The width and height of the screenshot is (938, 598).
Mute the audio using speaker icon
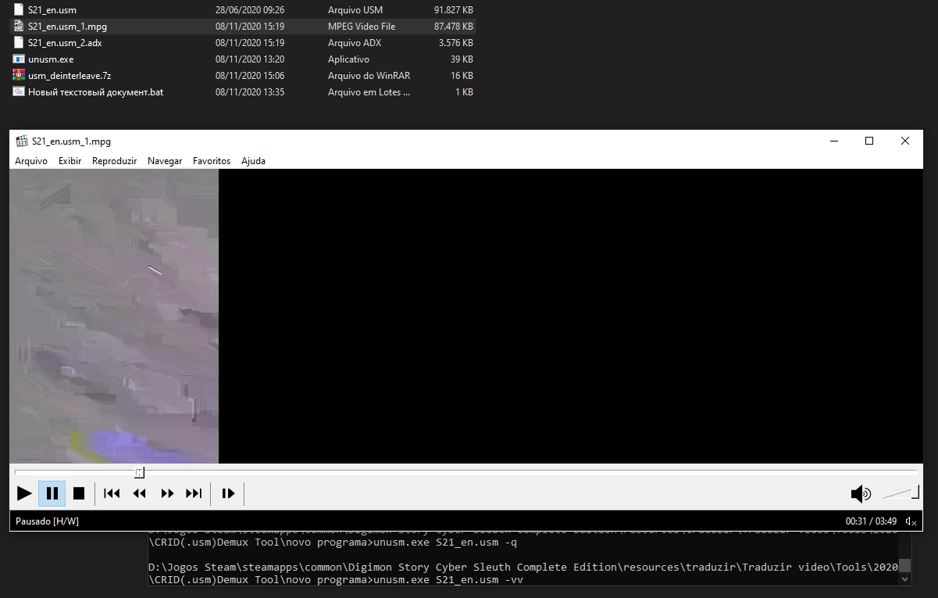click(861, 493)
